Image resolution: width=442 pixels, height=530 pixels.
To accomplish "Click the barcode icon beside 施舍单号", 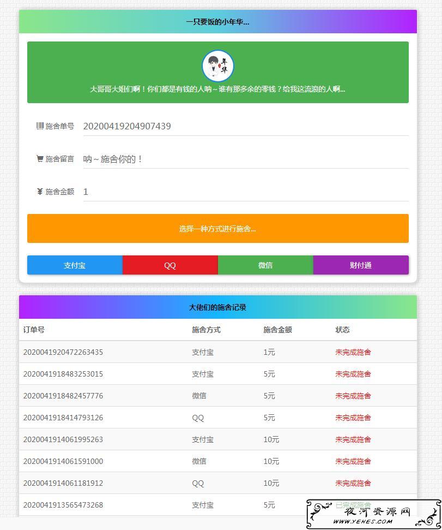I will [x=40, y=126].
